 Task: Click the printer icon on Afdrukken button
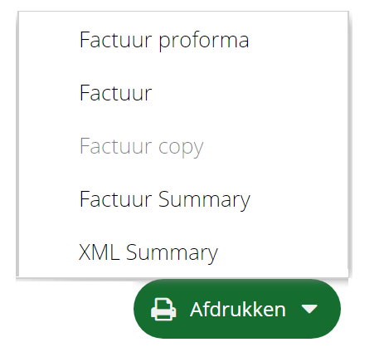163,310
